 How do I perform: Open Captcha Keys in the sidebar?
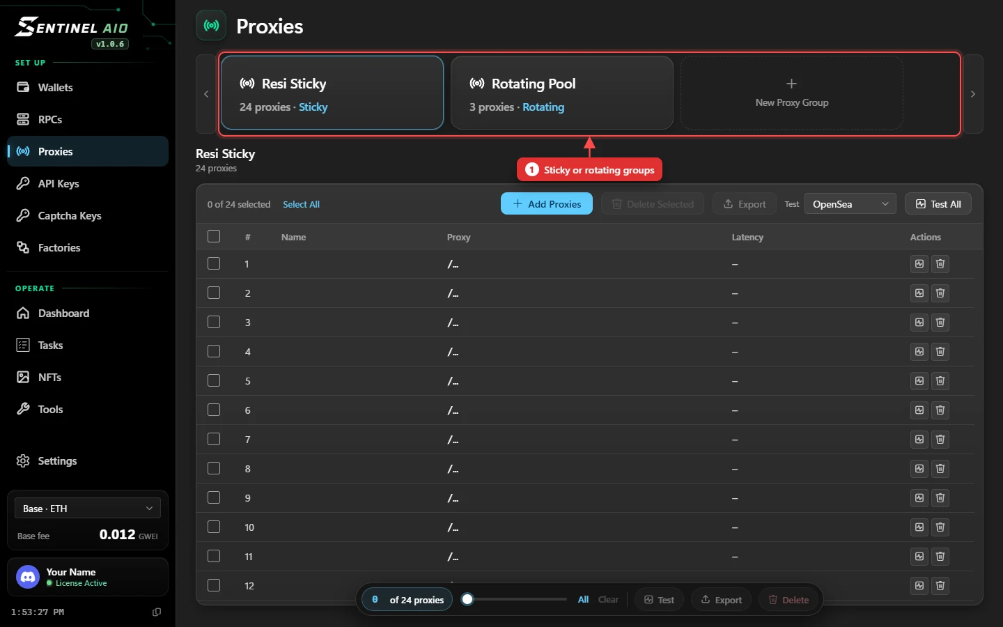(88, 215)
